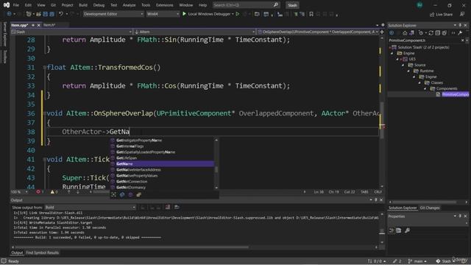This screenshot has width=471, height=265.
Task: Click Clear All icon in Output toolbar
Action: click(168, 207)
